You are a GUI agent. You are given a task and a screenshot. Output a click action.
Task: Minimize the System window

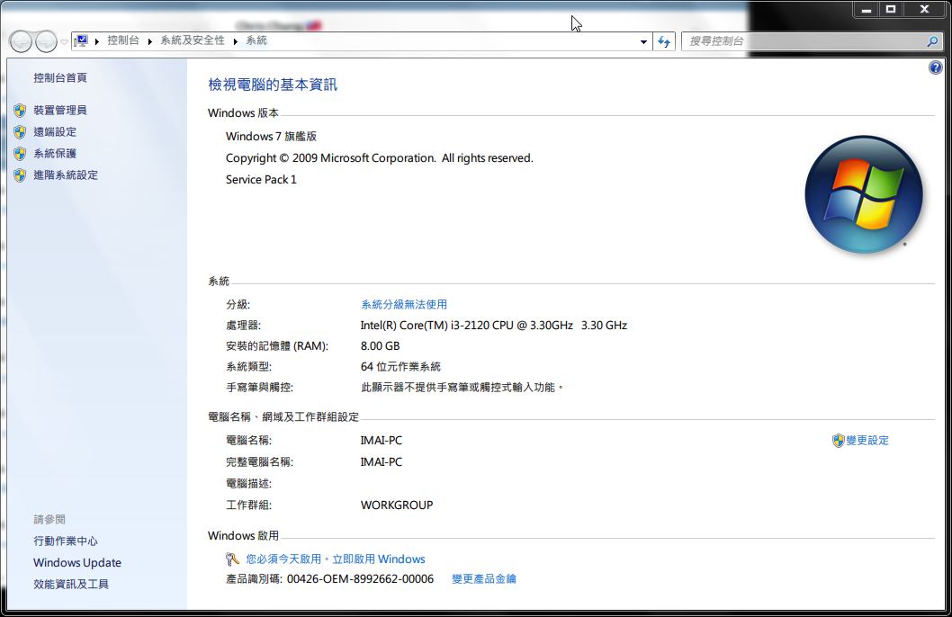click(867, 10)
